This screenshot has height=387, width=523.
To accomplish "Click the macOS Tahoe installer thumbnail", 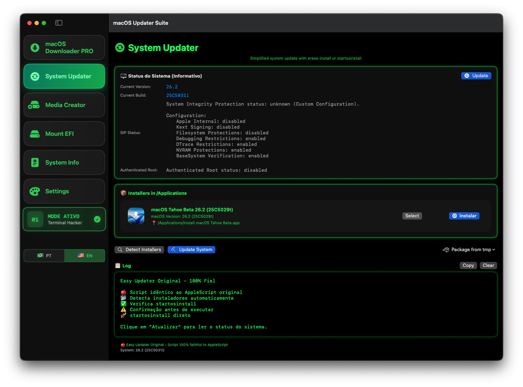I will (x=136, y=216).
